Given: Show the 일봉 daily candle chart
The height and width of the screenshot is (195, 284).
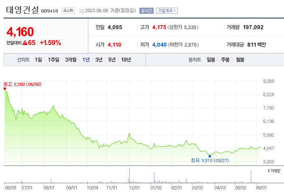Looking at the screenshot, I should 211,60.
